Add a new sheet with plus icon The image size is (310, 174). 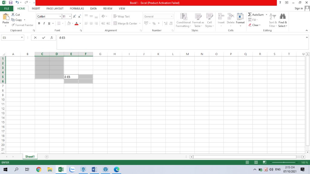tap(47, 157)
